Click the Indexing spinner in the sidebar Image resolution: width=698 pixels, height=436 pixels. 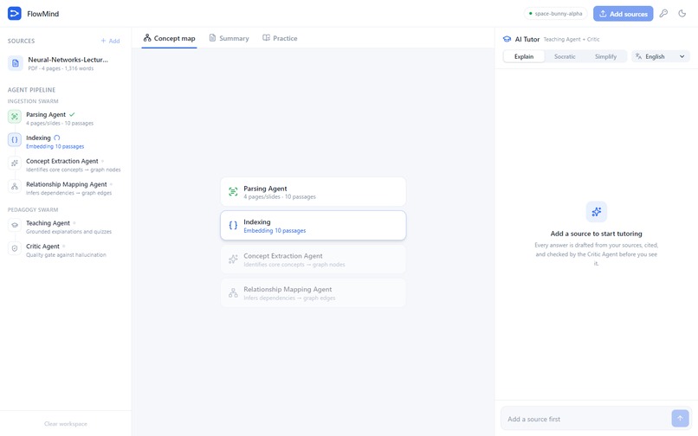click(56, 138)
